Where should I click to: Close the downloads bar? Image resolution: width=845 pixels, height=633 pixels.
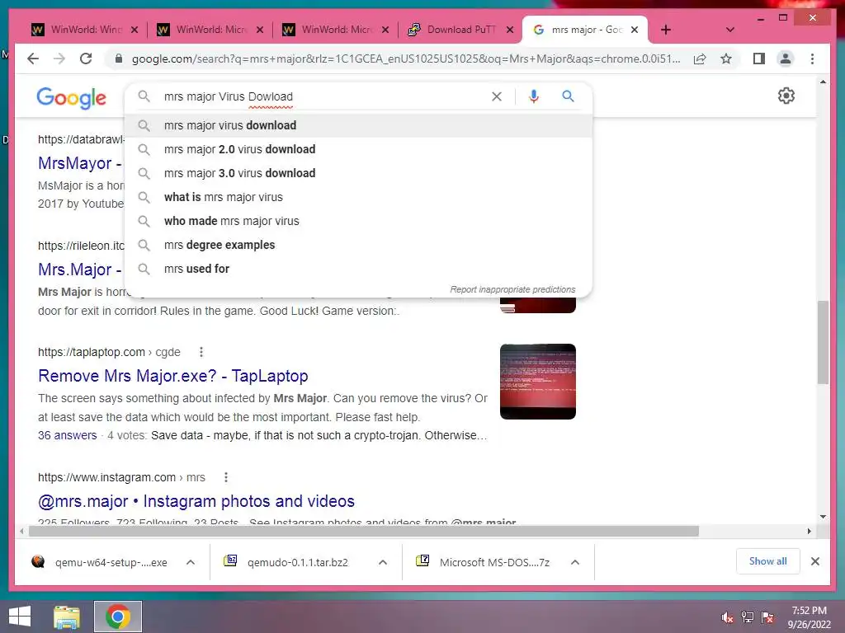pos(814,561)
